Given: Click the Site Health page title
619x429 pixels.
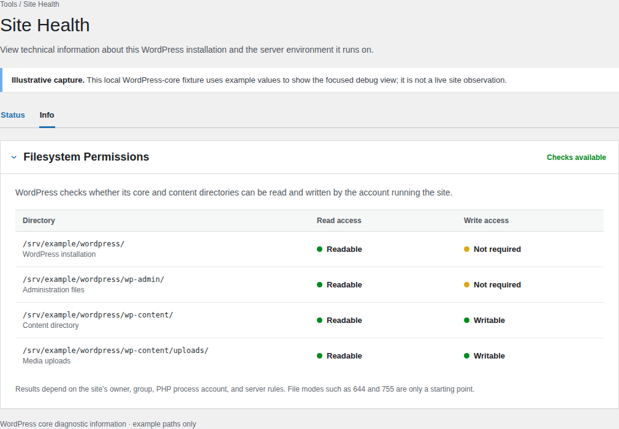Looking at the screenshot, I should pyautogui.click(x=45, y=25).
